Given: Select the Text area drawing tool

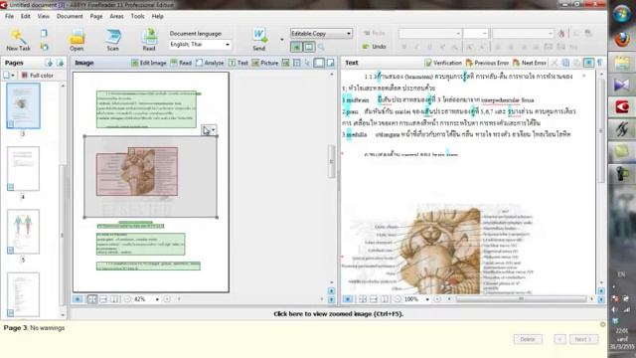Looking at the screenshot, I should (x=238, y=63).
